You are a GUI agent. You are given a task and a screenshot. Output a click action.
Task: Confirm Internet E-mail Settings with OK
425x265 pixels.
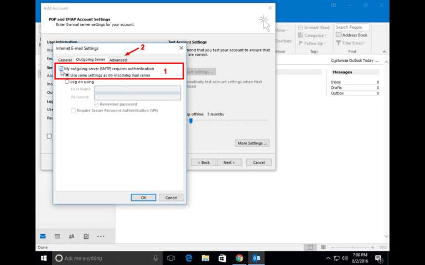143,198
